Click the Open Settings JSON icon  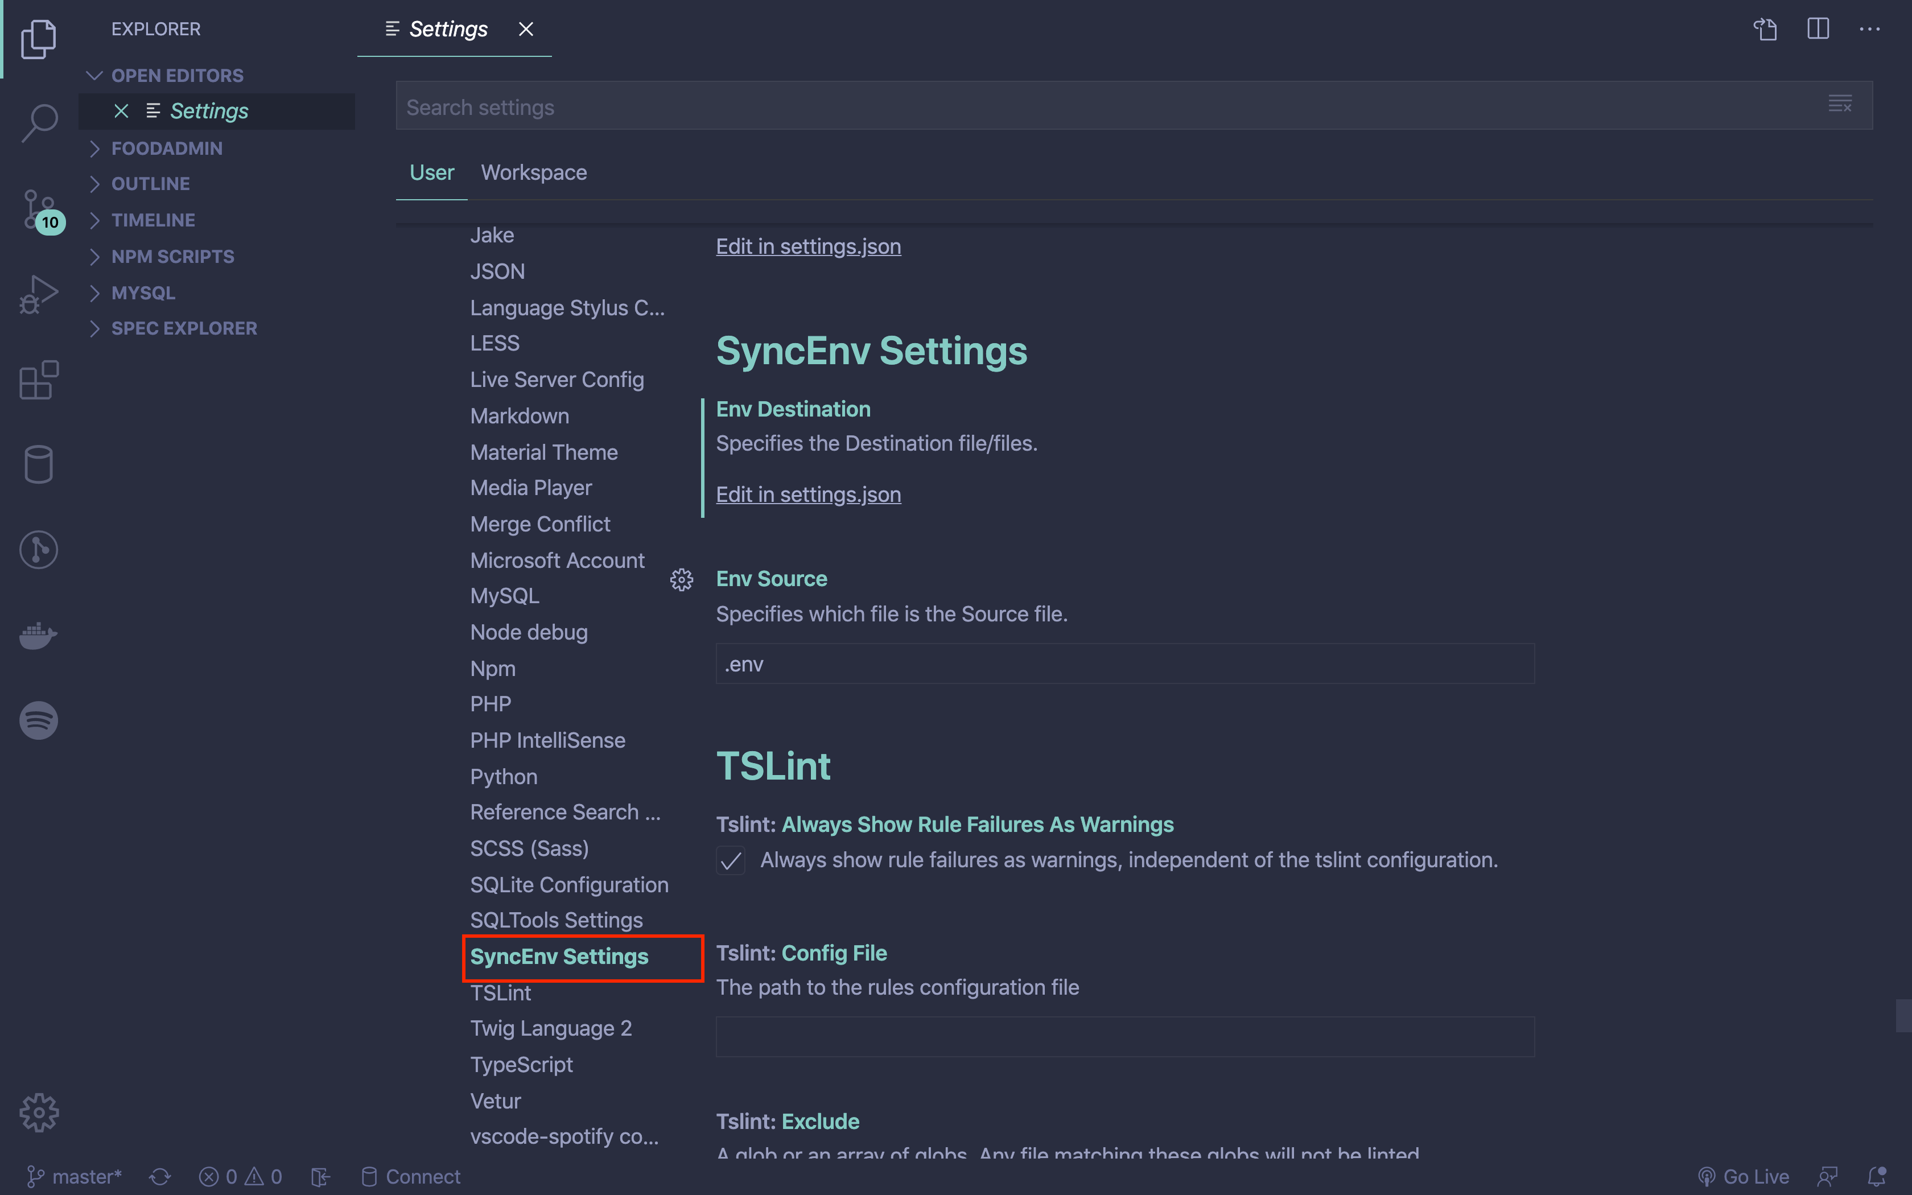pos(1765,29)
